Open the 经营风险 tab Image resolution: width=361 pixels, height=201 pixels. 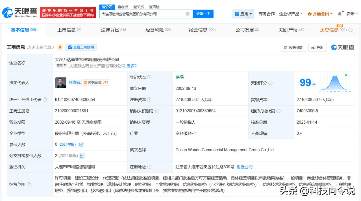[x=158, y=30]
